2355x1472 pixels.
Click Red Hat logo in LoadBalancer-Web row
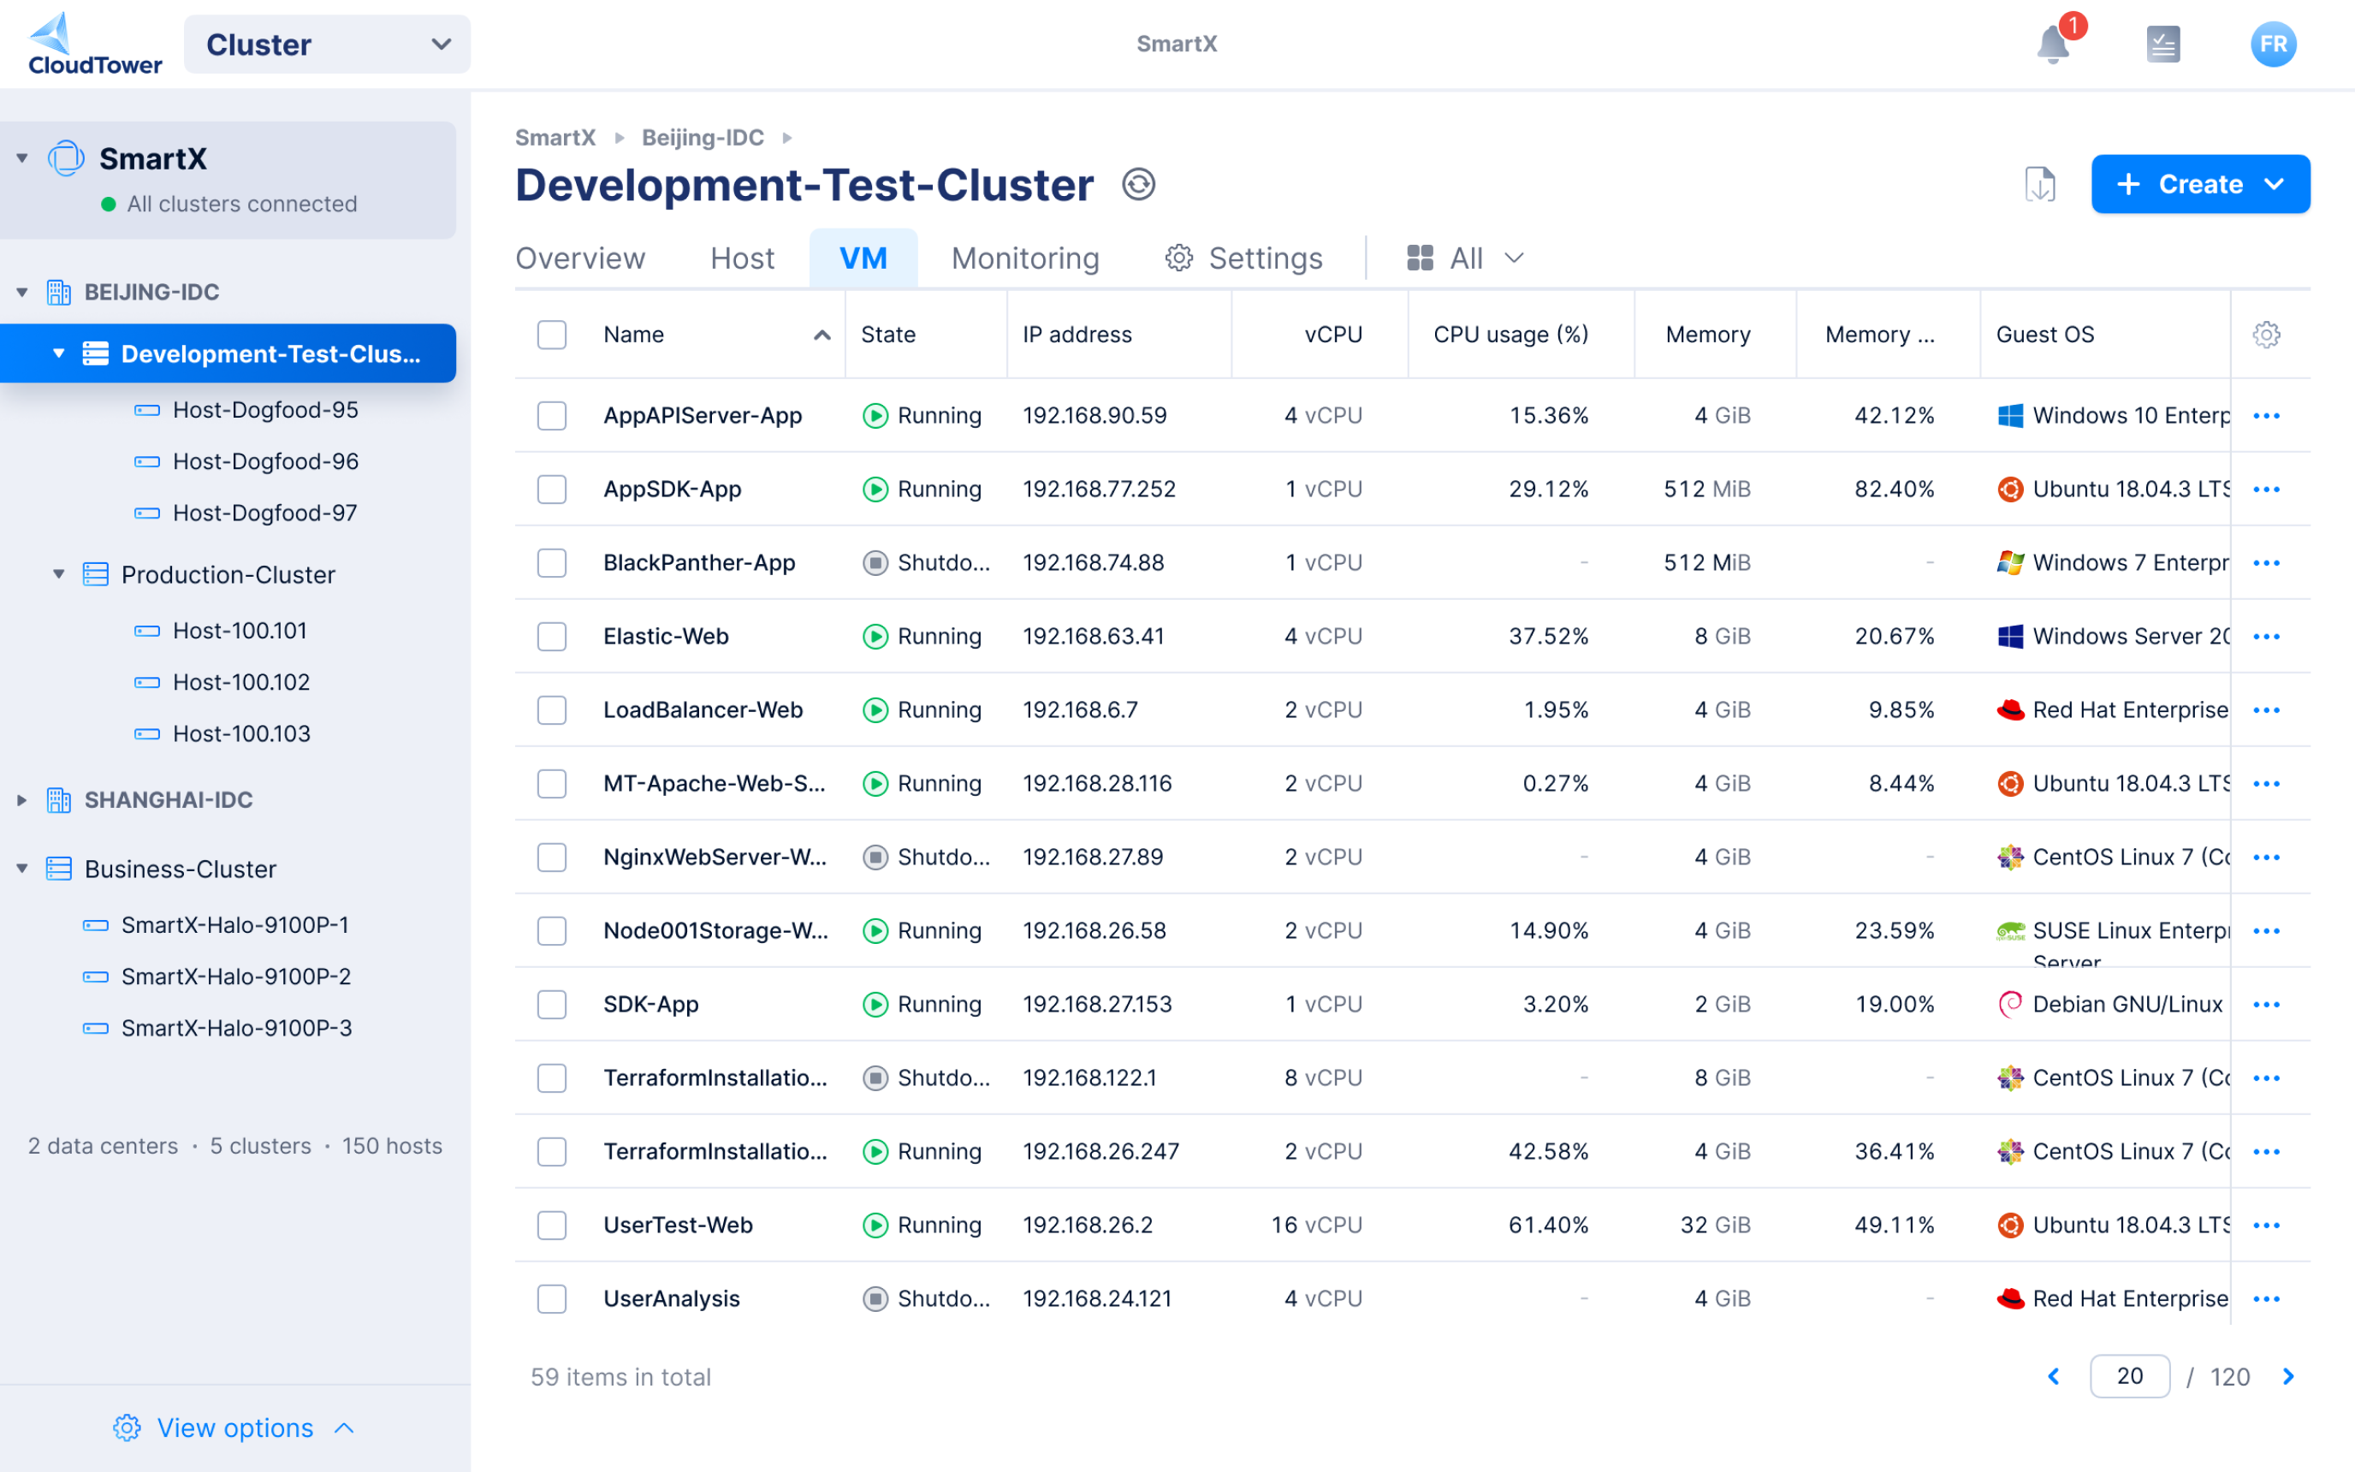coord(2009,709)
